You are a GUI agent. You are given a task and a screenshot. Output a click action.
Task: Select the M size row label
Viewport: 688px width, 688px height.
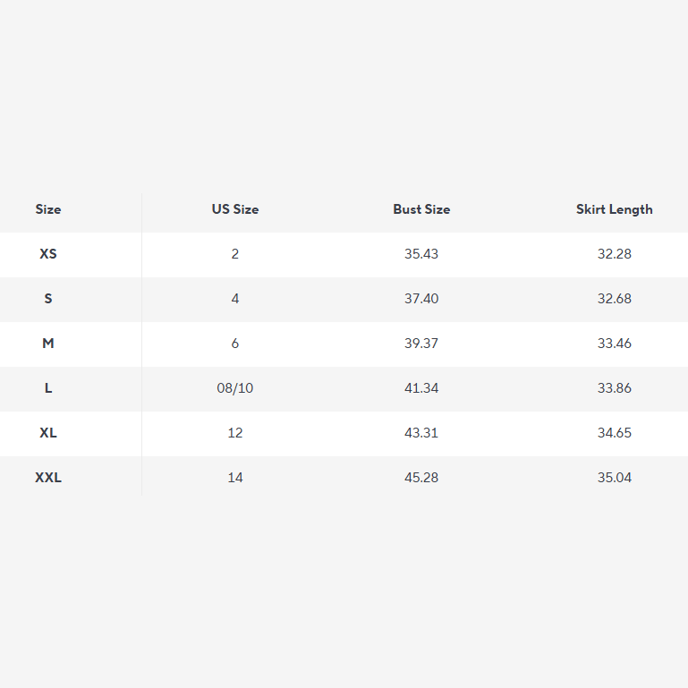(x=48, y=344)
